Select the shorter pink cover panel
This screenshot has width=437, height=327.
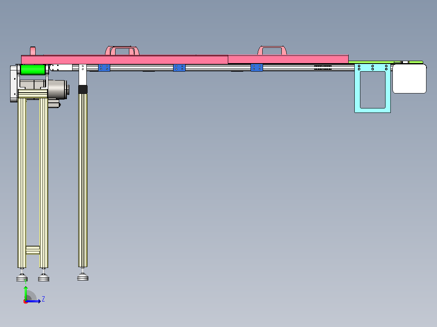(288, 59)
